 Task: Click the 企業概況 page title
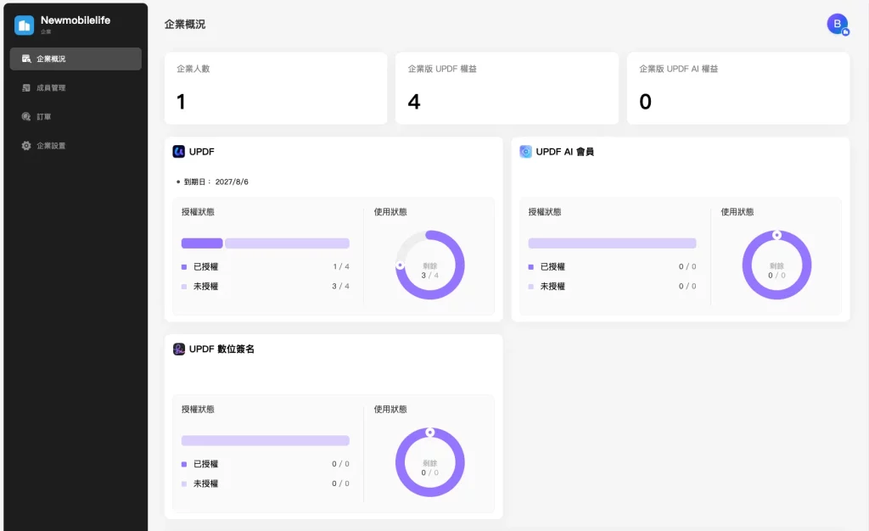(185, 25)
